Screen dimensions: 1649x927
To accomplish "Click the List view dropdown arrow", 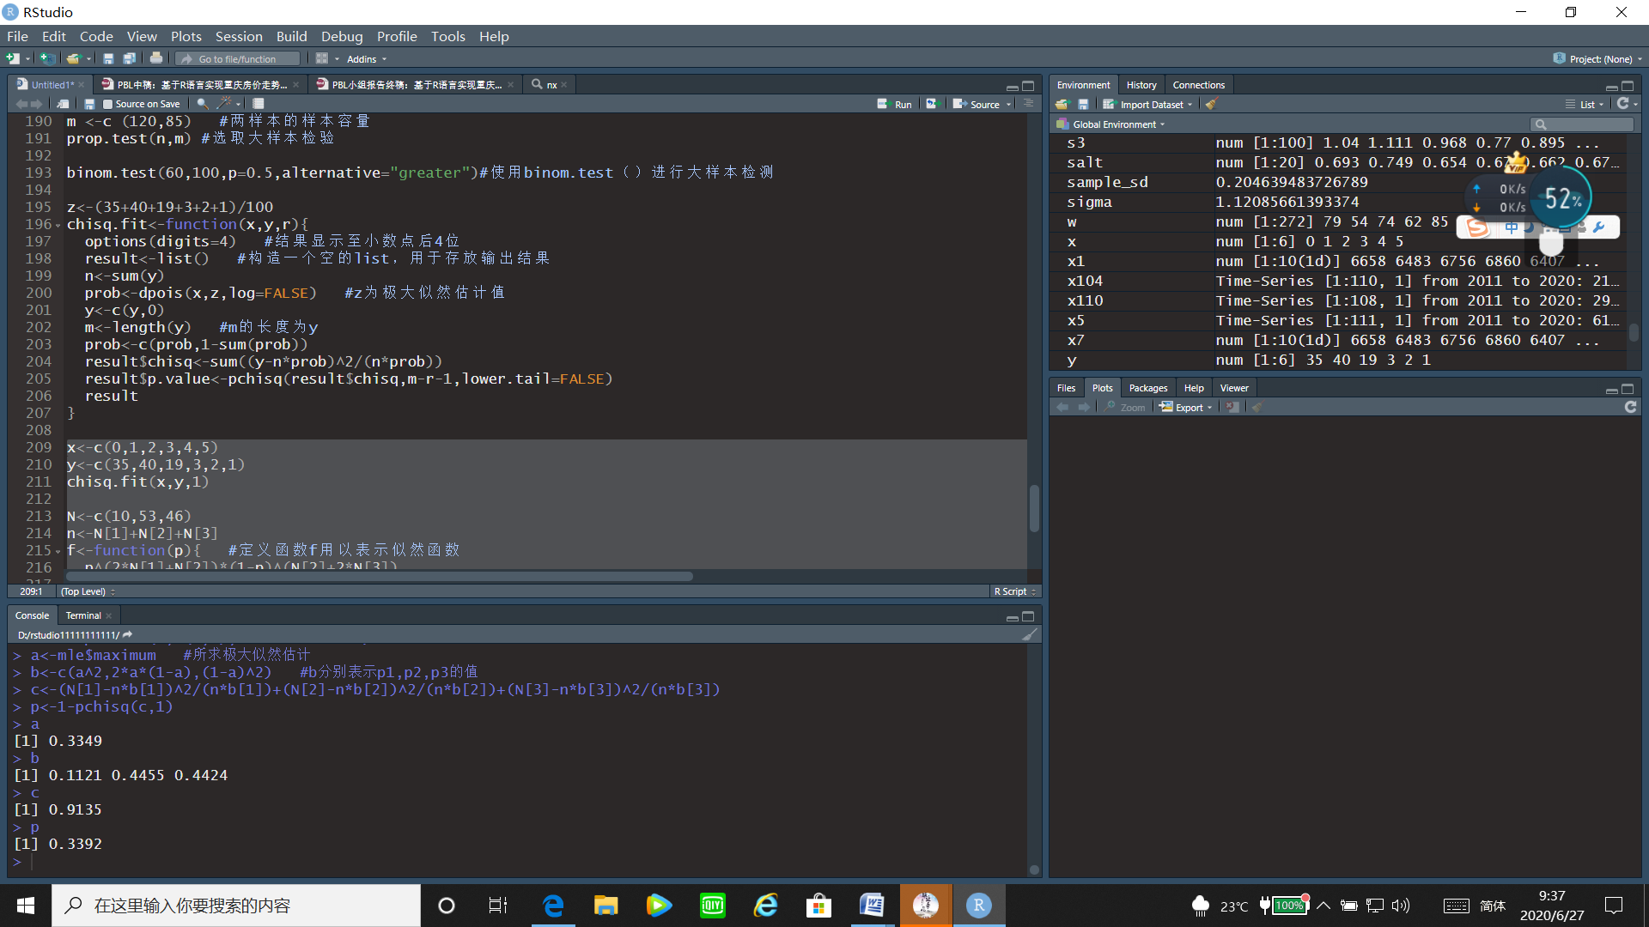I will 1602,104.
